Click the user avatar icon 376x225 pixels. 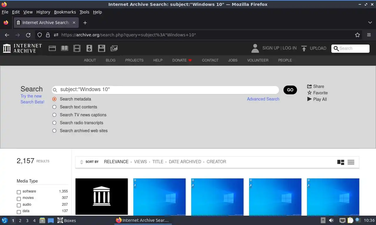pos(255,48)
